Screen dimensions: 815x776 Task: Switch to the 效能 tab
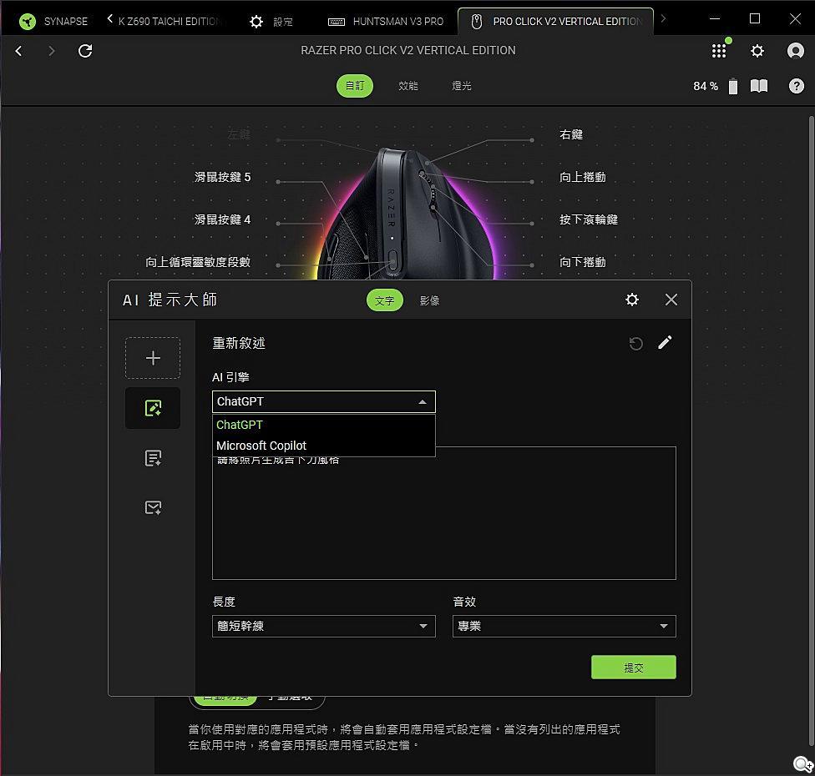(x=408, y=86)
